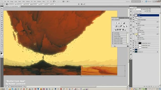
Task: Click Layer 1 yellow fill thumbnail
Action: pyautogui.click(x=136, y=34)
